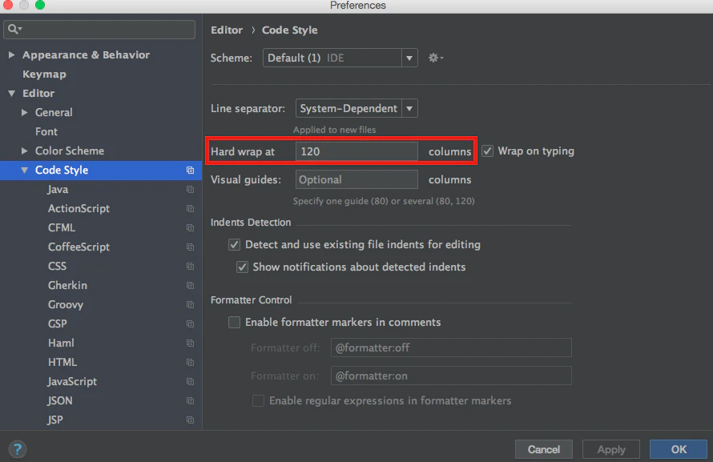Screen dimensions: 713x462
Task: Expand the General tree node
Action: pos(25,112)
